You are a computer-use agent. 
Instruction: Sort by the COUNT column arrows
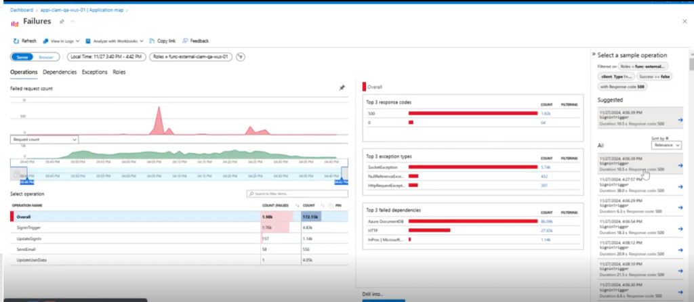point(323,206)
